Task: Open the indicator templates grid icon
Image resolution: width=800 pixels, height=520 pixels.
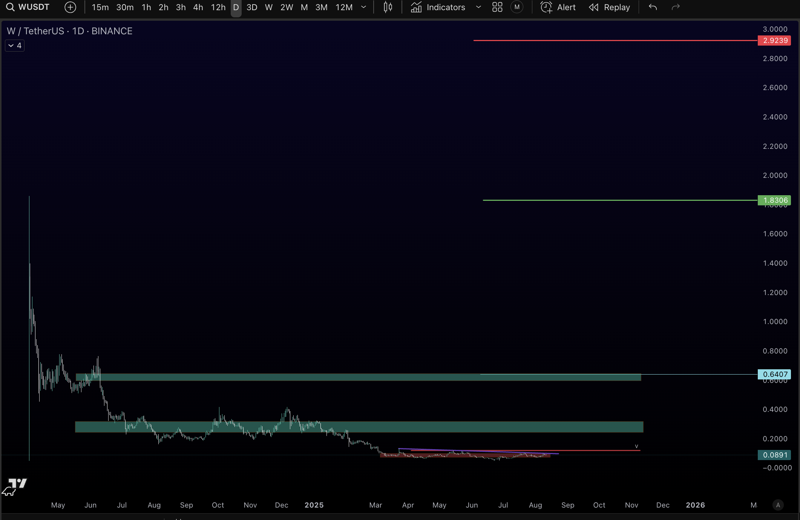Action: point(497,7)
